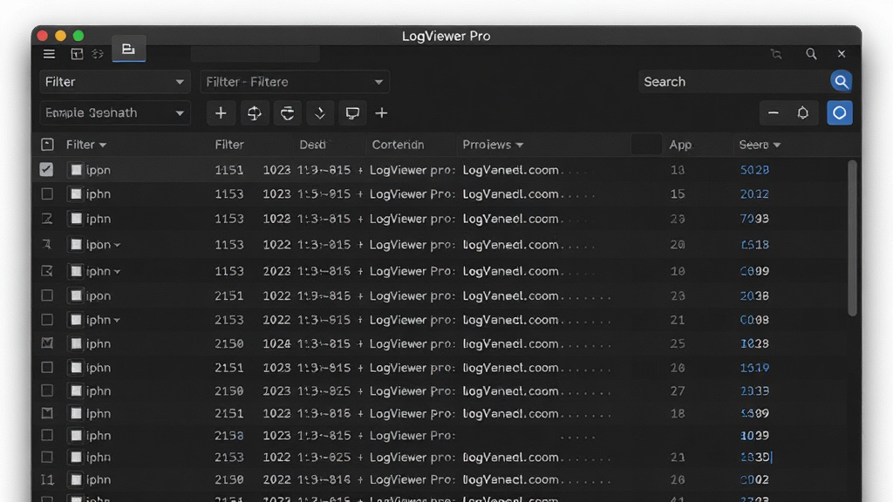
Task: Click the sync/refresh arrows toolbar icon
Action: pos(254,112)
